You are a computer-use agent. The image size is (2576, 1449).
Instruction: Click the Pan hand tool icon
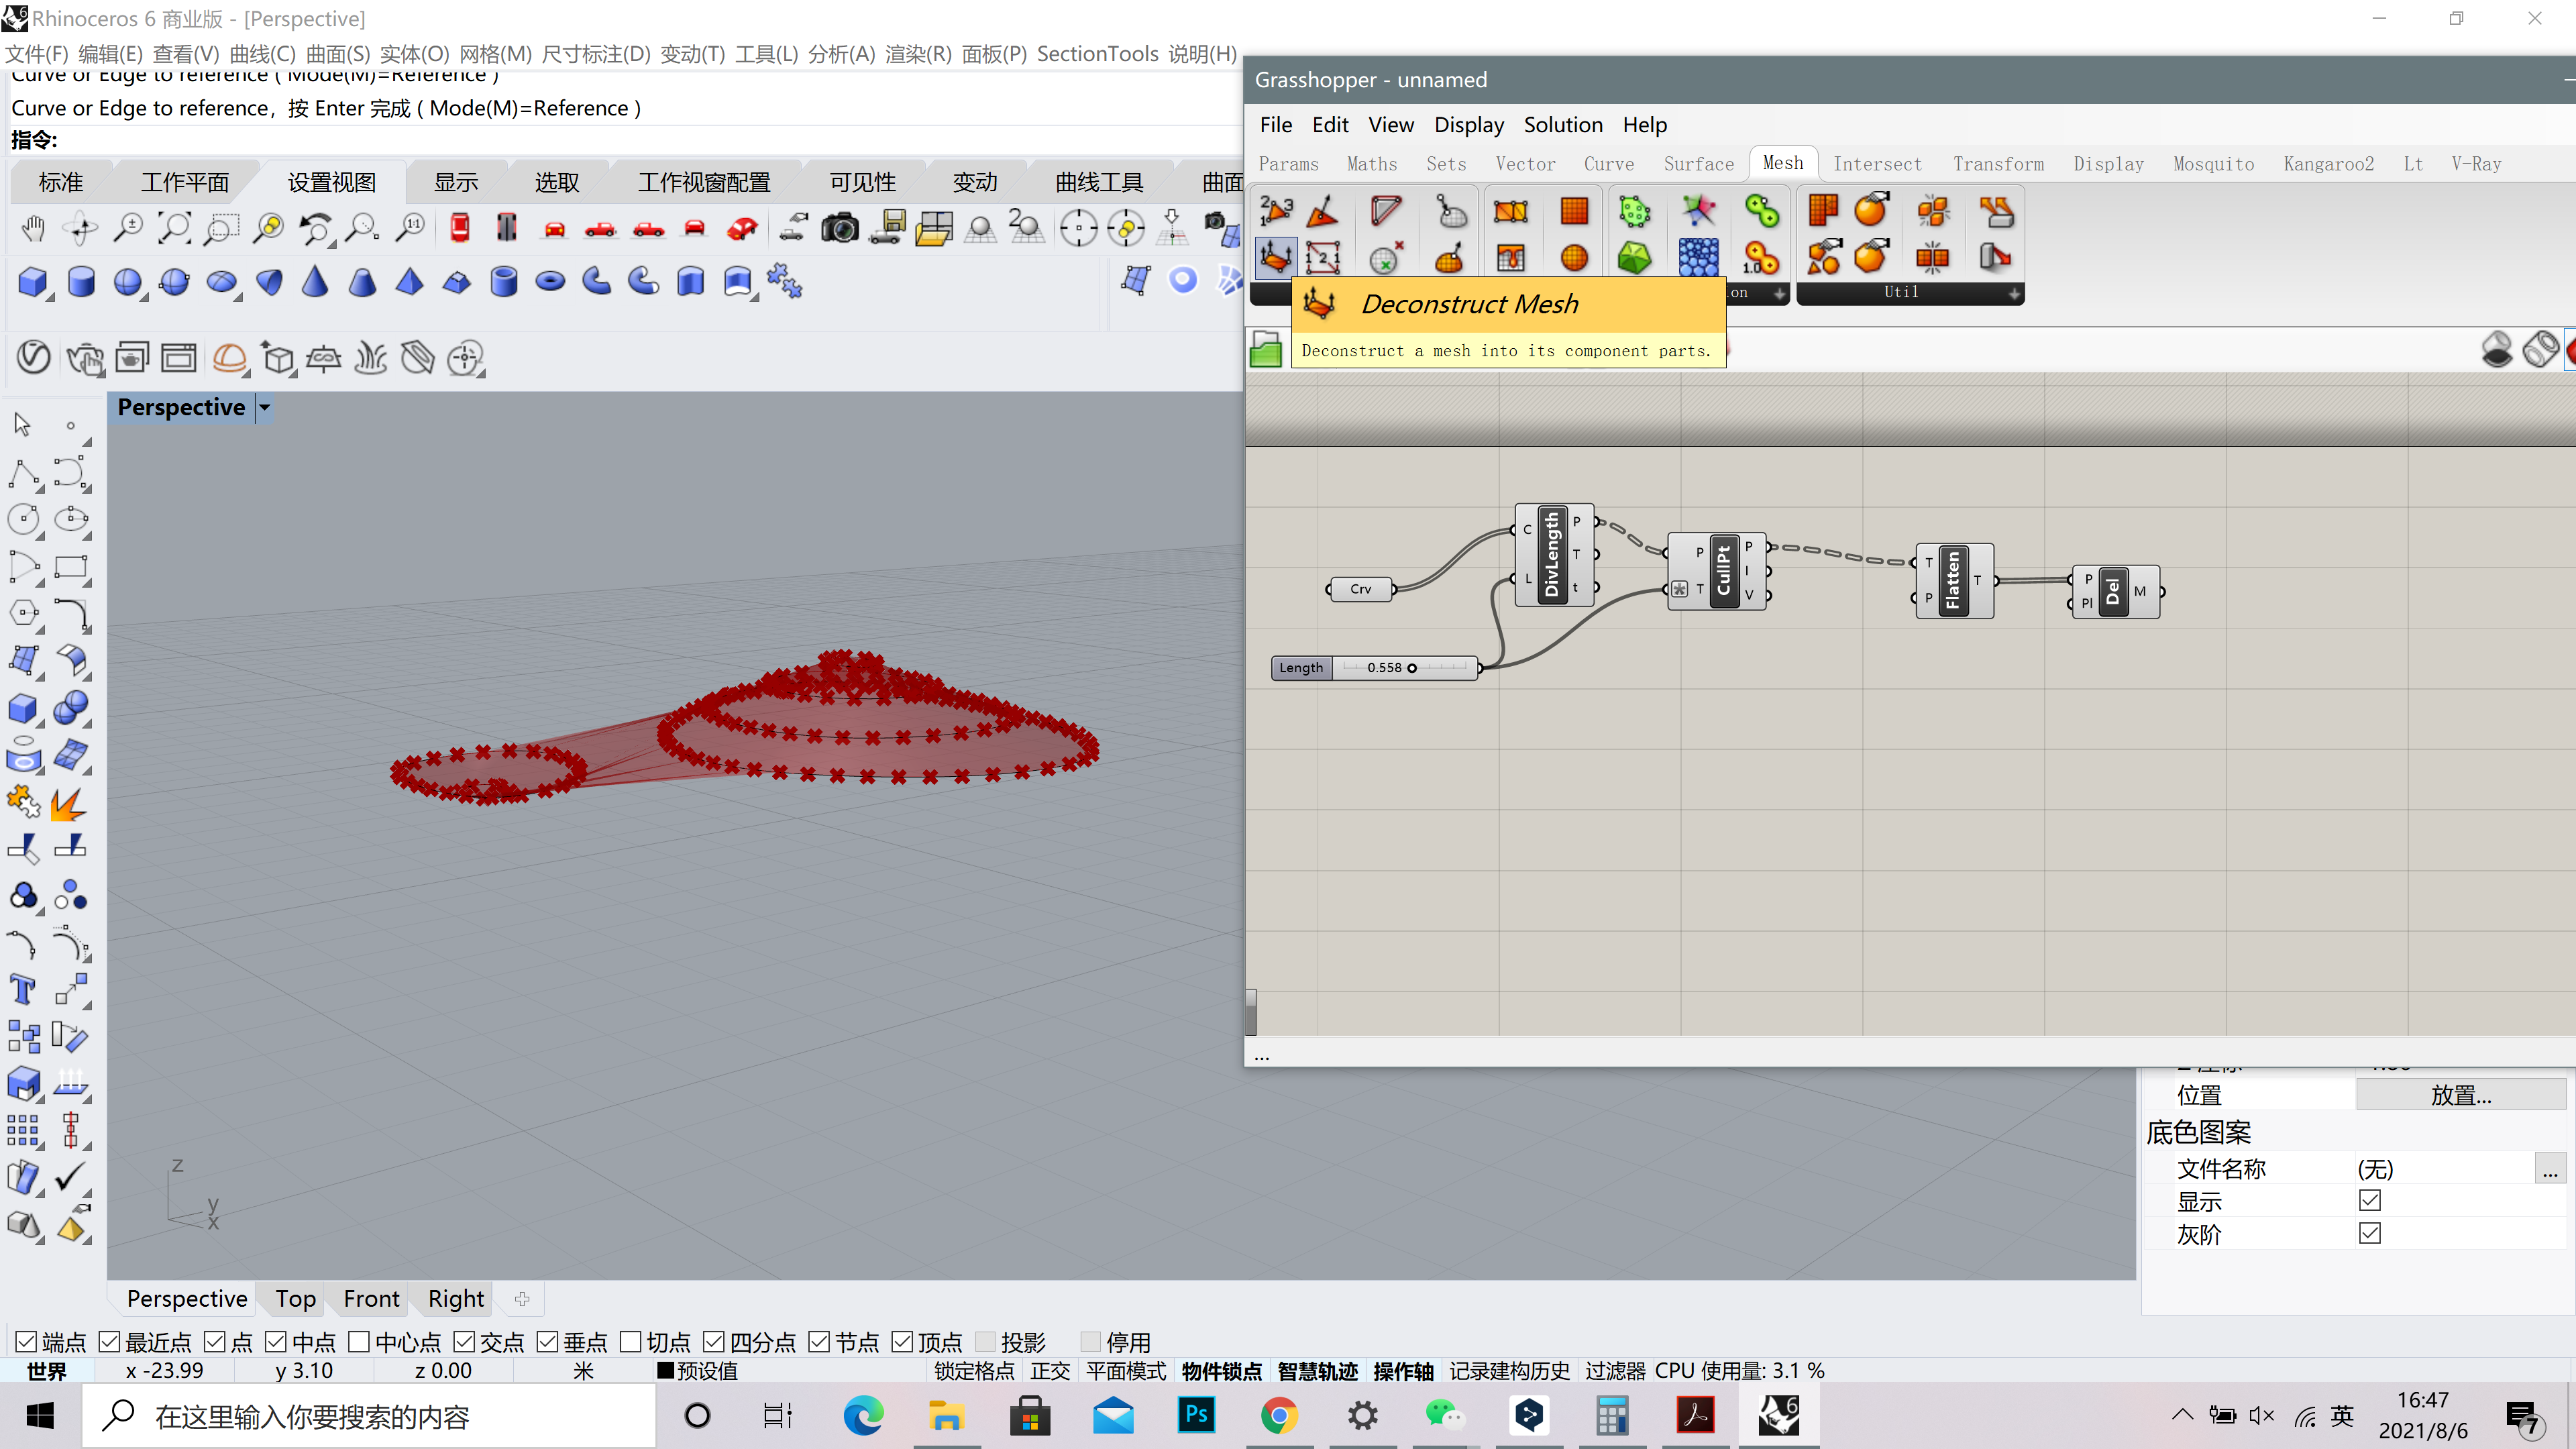[x=33, y=228]
